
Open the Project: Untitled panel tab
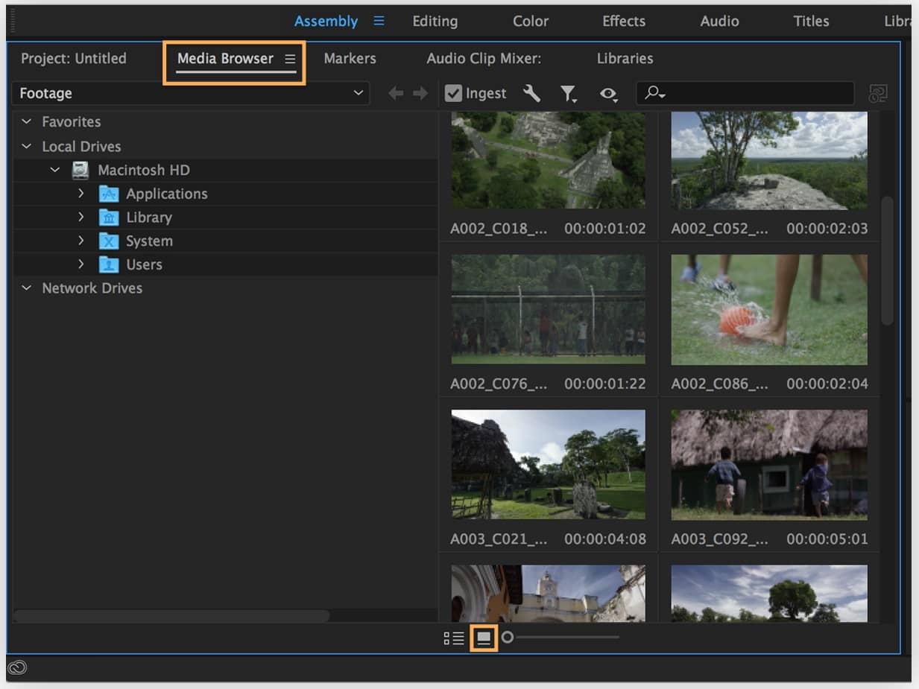coord(74,58)
